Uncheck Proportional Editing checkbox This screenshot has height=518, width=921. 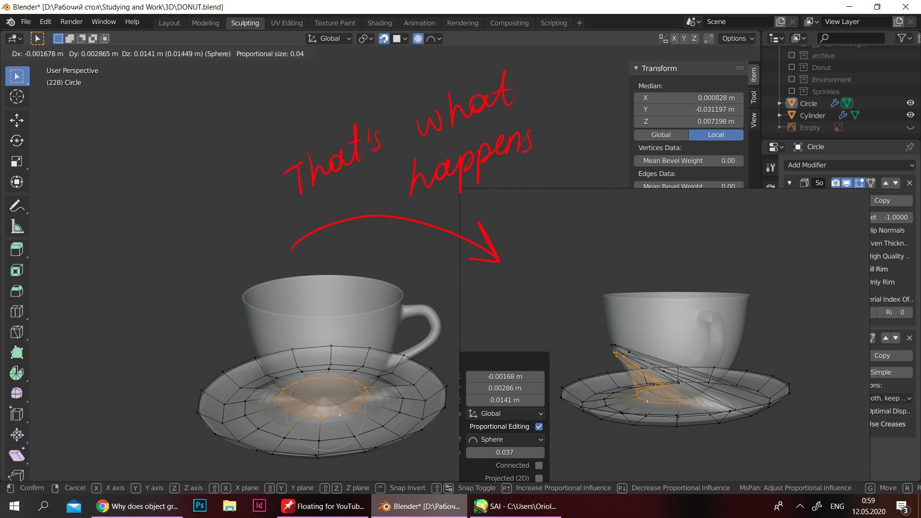[x=539, y=426]
